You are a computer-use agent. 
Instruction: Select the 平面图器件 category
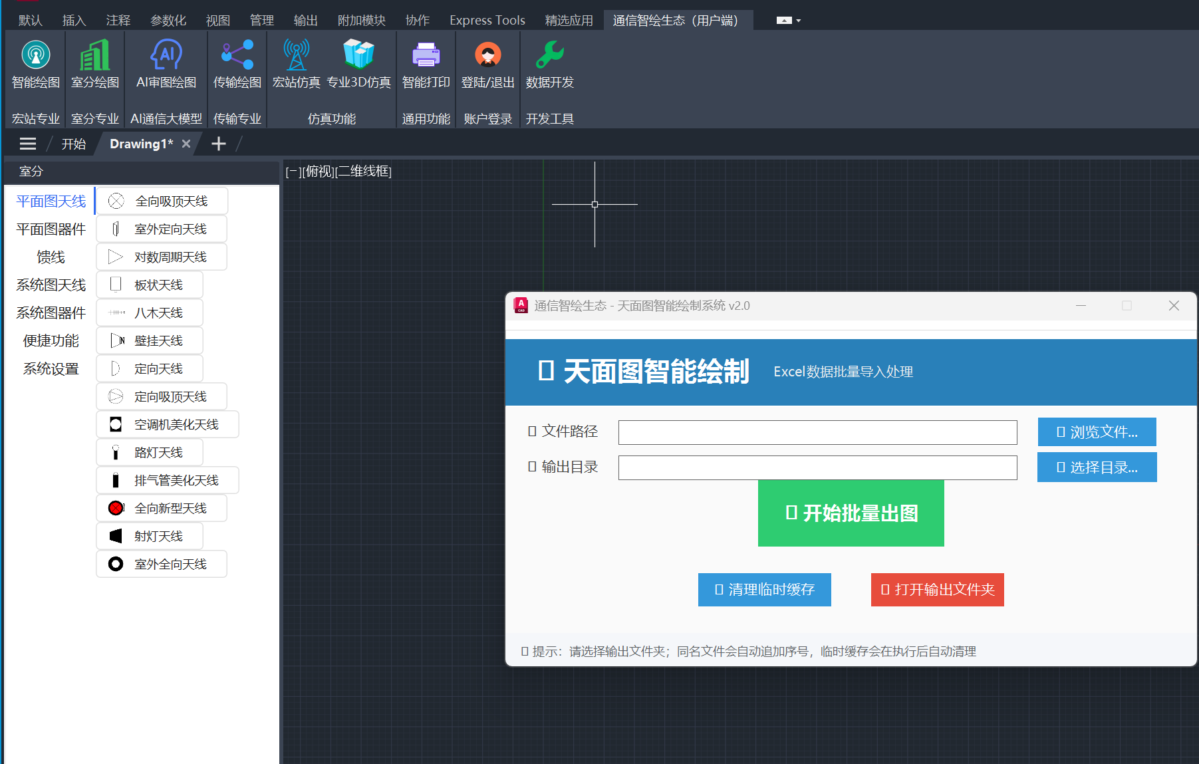[51, 229]
